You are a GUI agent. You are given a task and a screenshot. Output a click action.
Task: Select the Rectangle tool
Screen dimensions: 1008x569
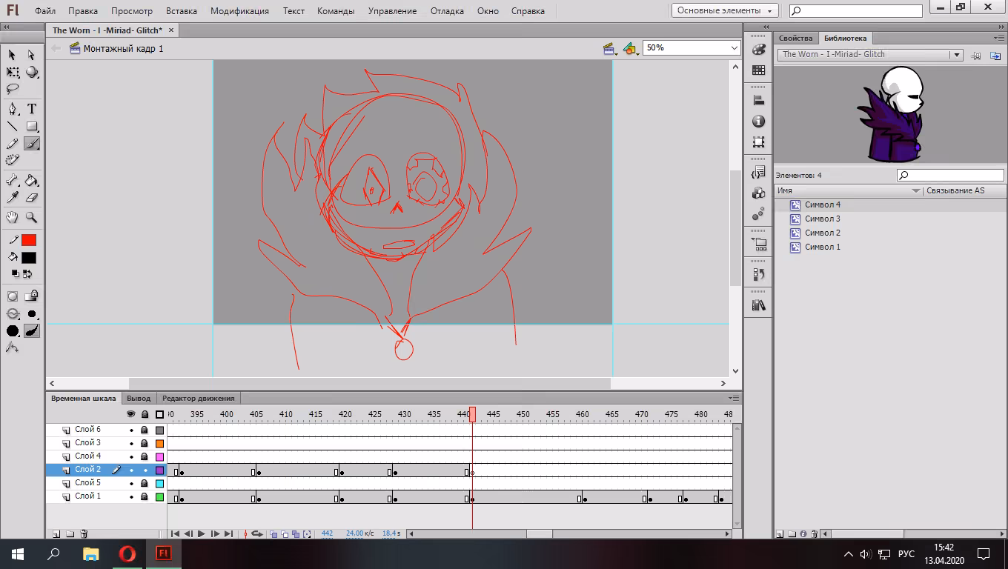[31, 126]
